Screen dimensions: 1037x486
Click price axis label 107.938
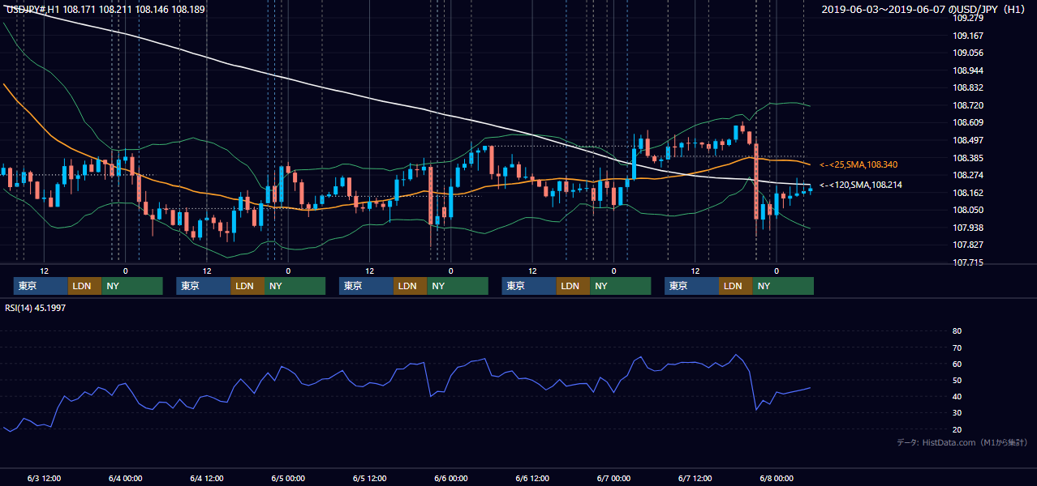[x=968, y=228]
